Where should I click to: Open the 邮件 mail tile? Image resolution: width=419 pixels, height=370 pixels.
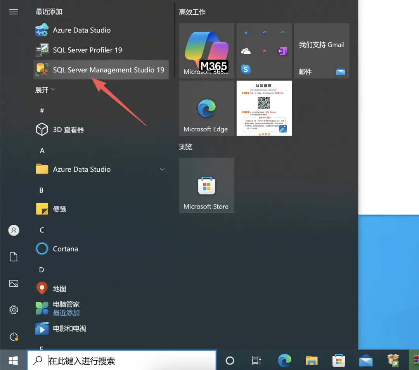(x=322, y=51)
